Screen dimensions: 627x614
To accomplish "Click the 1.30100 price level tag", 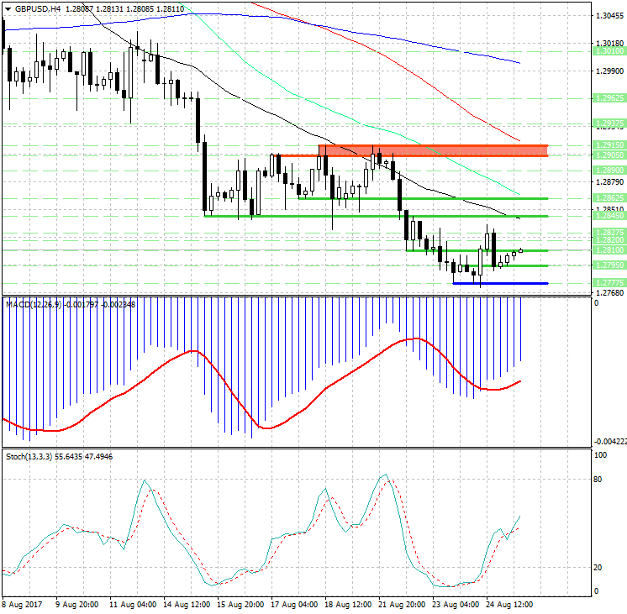I will tap(608, 51).
